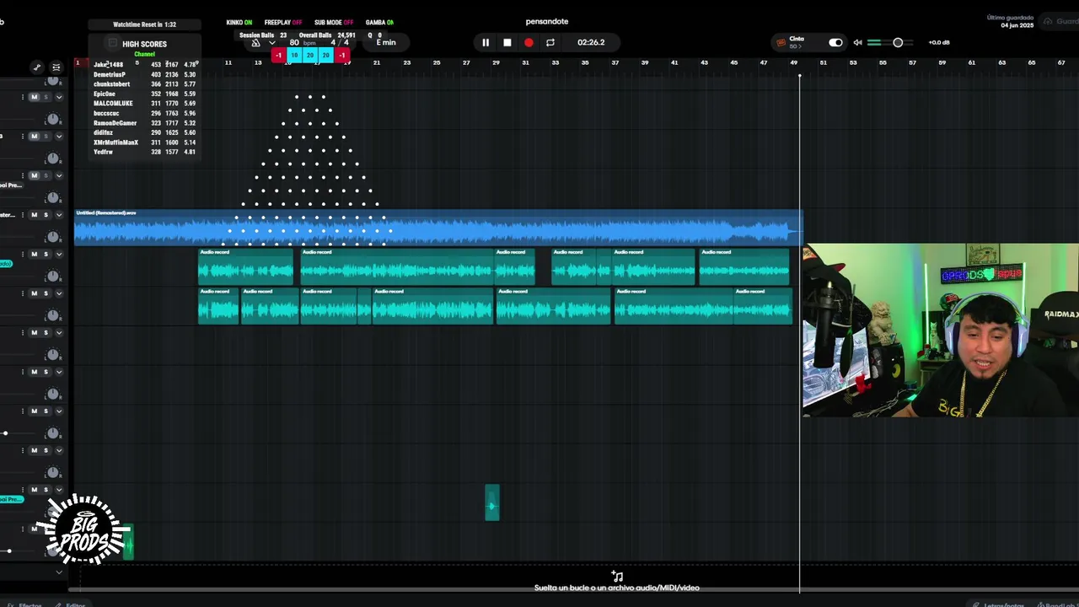Screen dimensions: 1079x607
Task: Open the E min key selector
Action: (386, 42)
